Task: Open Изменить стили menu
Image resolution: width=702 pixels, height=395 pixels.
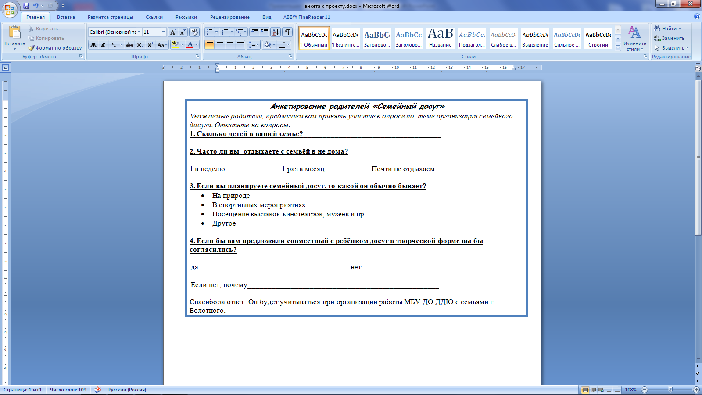Action: (634, 39)
